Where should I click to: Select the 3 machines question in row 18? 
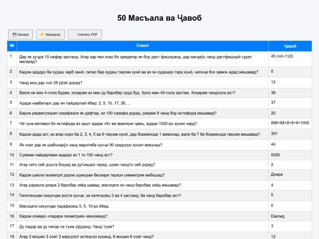142,235
